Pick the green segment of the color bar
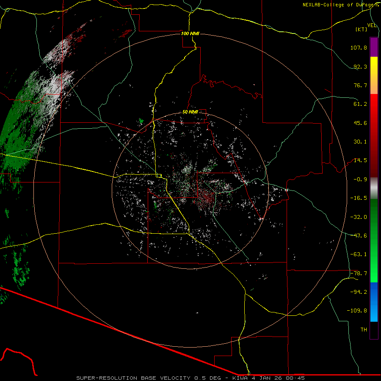The height and width of the screenshot is (381, 381). tap(374, 240)
